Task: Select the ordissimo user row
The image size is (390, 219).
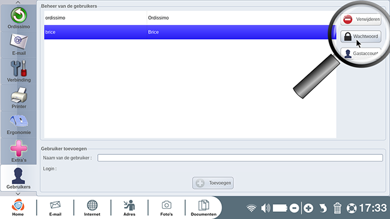Action: (x=190, y=17)
